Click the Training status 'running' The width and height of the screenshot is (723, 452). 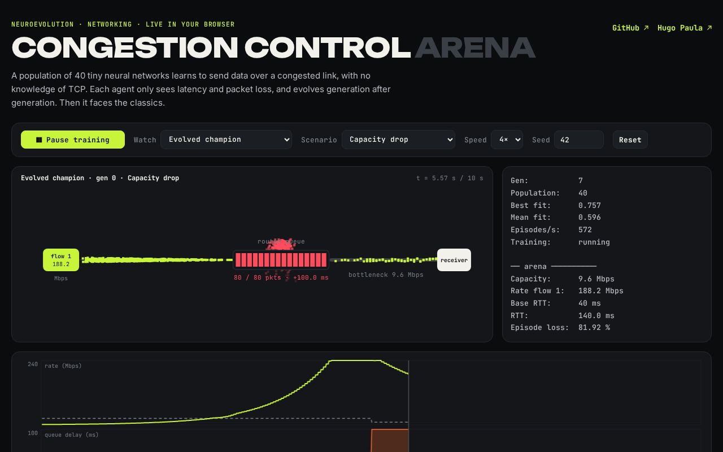(x=594, y=242)
